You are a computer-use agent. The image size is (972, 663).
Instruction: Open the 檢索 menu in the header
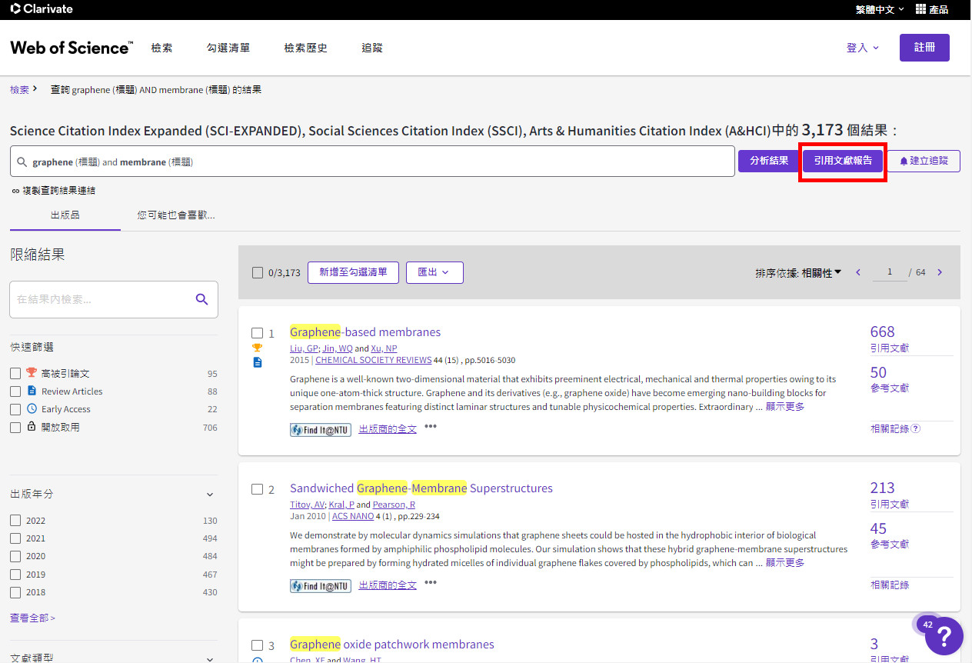[161, 48]
